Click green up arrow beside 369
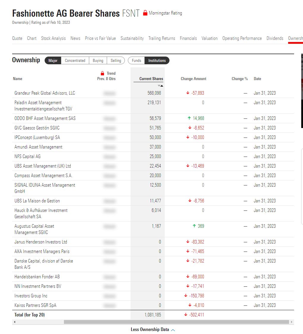Image resolution: width=303 pixels, height=334 pixels. coord(194,226)
